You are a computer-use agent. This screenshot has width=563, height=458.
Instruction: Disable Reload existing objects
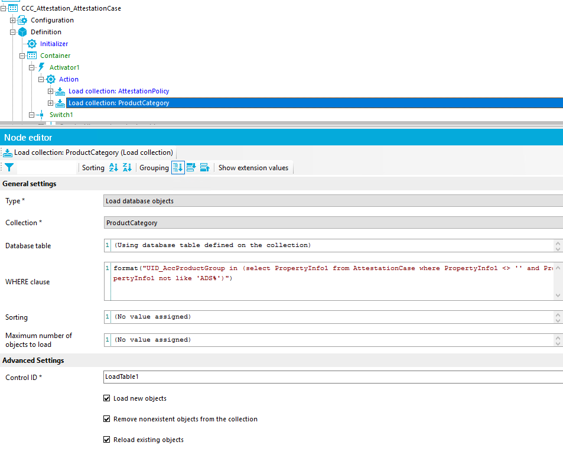(107, 440)
